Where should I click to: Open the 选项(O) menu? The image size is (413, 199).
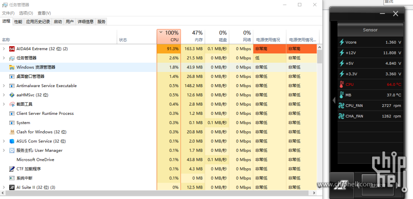tap(26, 13)
